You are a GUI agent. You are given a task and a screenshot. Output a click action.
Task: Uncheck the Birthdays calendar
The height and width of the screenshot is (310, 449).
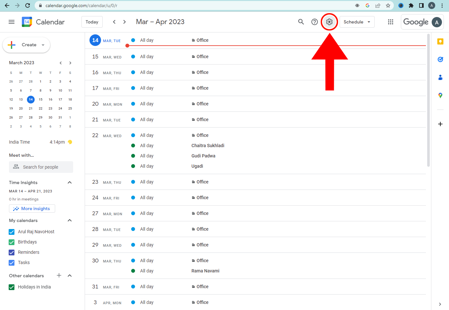12,242
